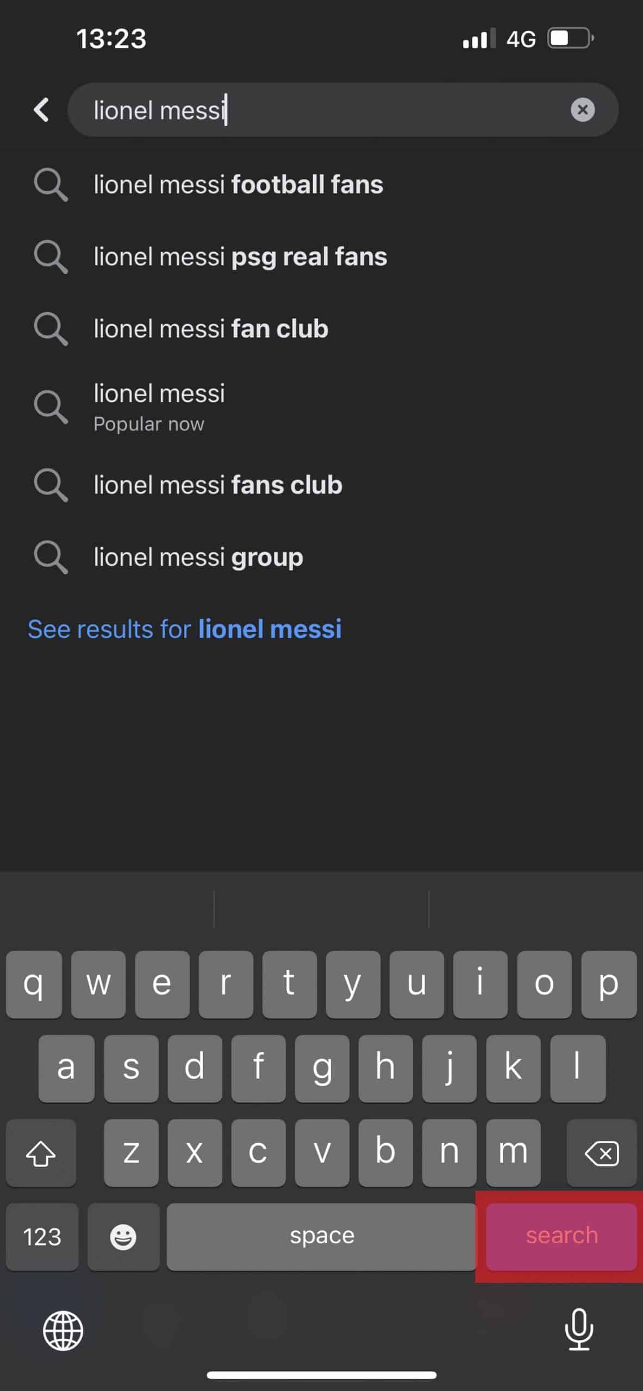Screen dimensions: 643x1391
Task: Open keyboard language globe icon
Action: (63, 1331)
